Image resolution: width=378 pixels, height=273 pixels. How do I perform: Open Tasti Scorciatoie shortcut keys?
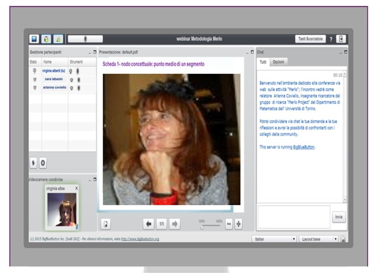coord(310,39)
